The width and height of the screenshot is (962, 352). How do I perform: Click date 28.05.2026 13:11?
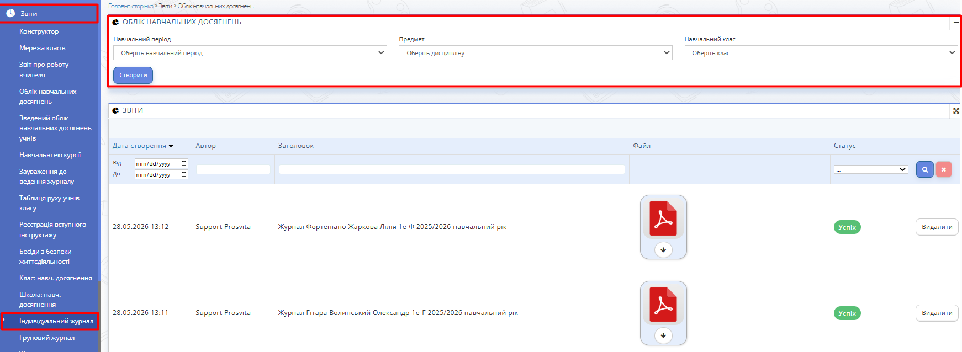(140, 313)
